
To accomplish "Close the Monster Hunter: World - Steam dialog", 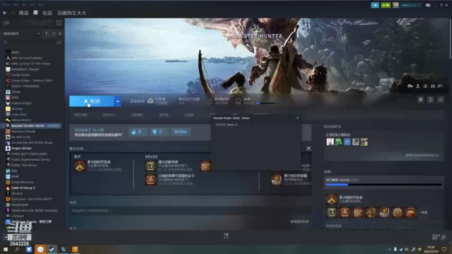I will pos(298,118).
